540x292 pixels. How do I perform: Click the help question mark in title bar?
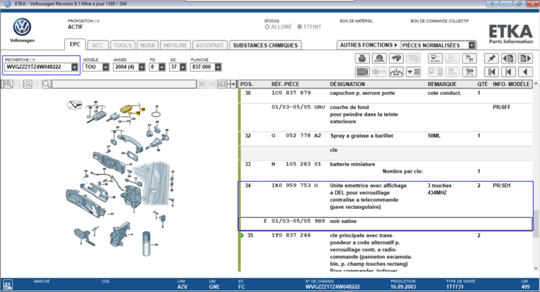(492, 4)
